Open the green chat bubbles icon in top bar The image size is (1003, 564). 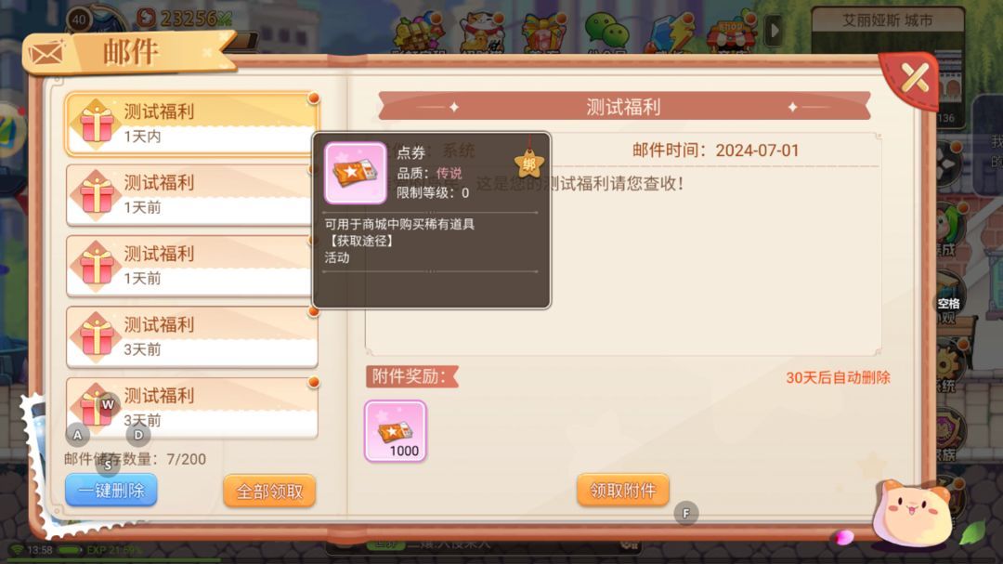[x=606, y=31]
